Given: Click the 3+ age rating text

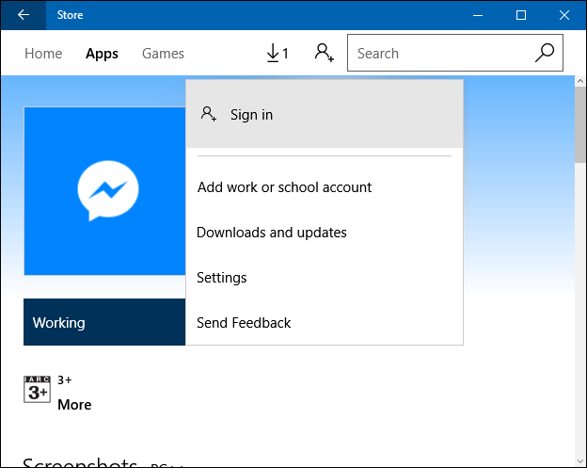Looking at the screenshot, I should tap(64, 379).
